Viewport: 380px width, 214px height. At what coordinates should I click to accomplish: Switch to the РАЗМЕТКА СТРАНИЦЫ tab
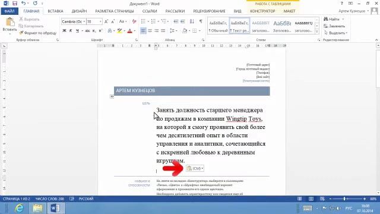pyautogui.click(x=115, y=11)
